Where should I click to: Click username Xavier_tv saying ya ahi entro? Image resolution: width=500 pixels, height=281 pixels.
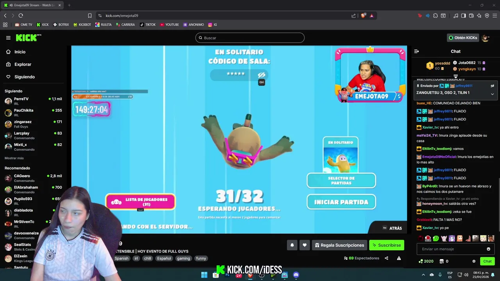430,127
